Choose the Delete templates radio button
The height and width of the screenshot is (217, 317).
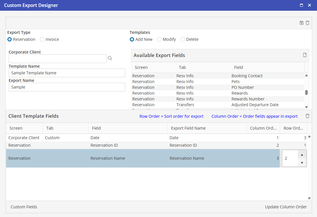point(183,39)
